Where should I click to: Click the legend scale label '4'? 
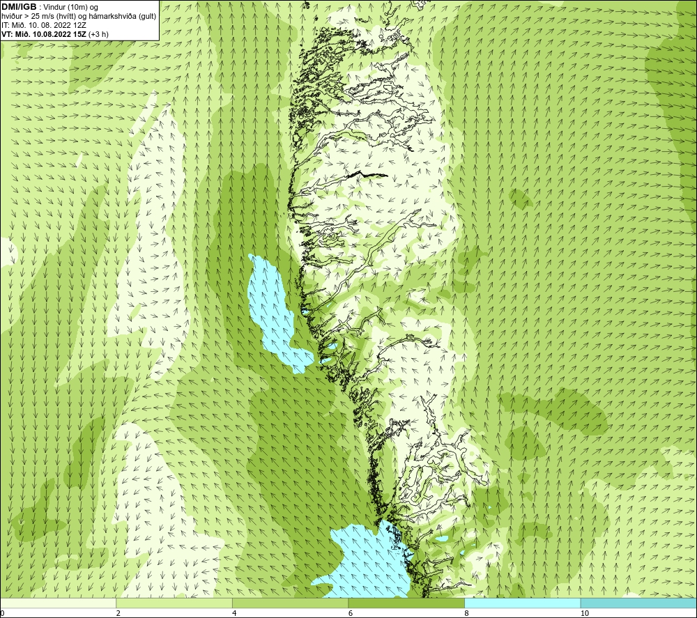click(234, 614)
